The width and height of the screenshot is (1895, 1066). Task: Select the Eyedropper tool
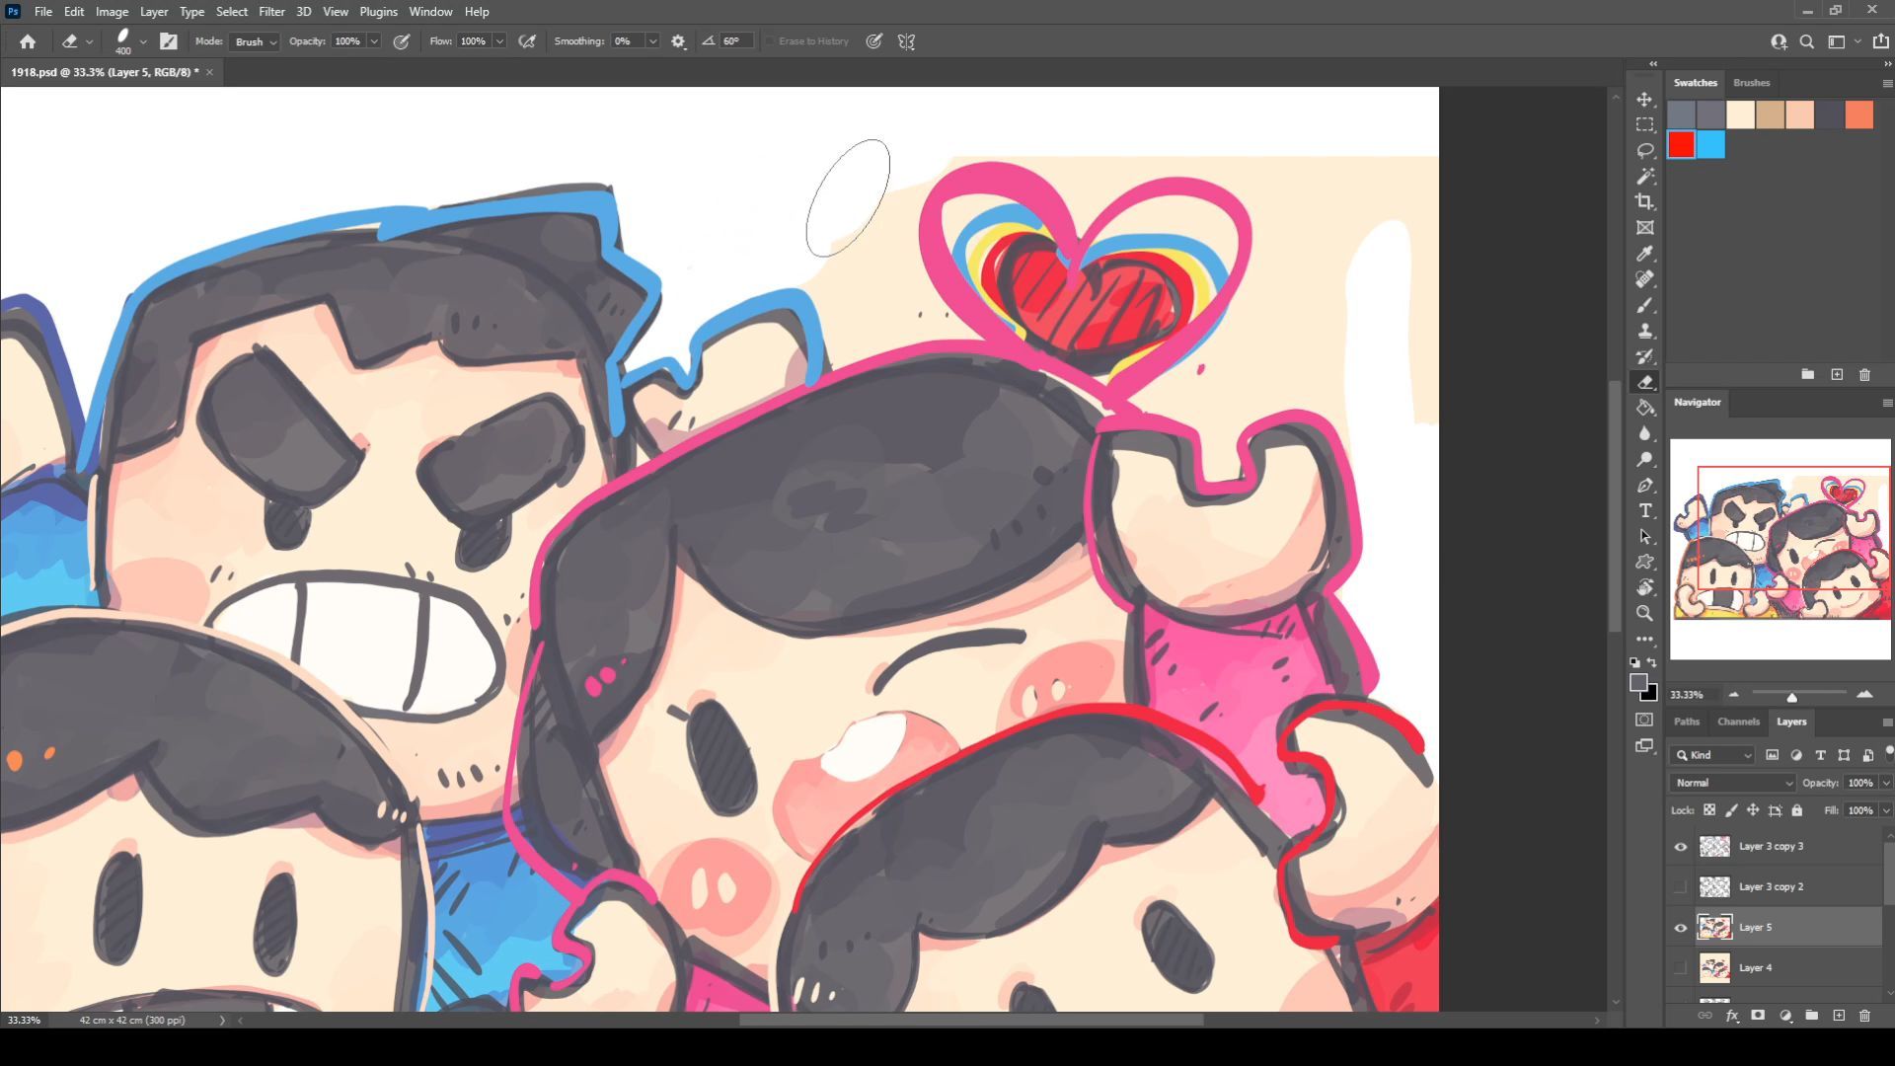coord(1645,254)
